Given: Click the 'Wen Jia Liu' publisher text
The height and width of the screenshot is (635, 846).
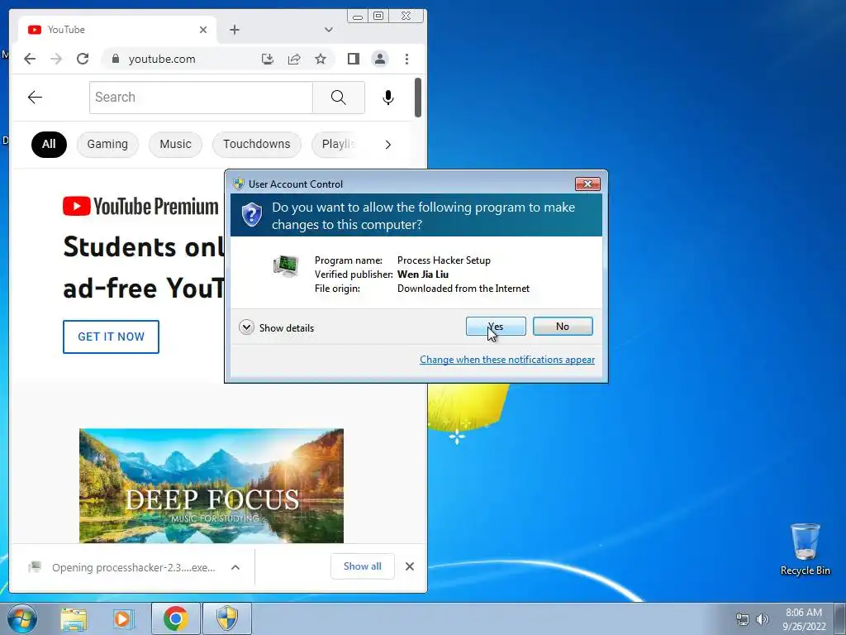Looking at the screenshot, I should pos(423,275).
